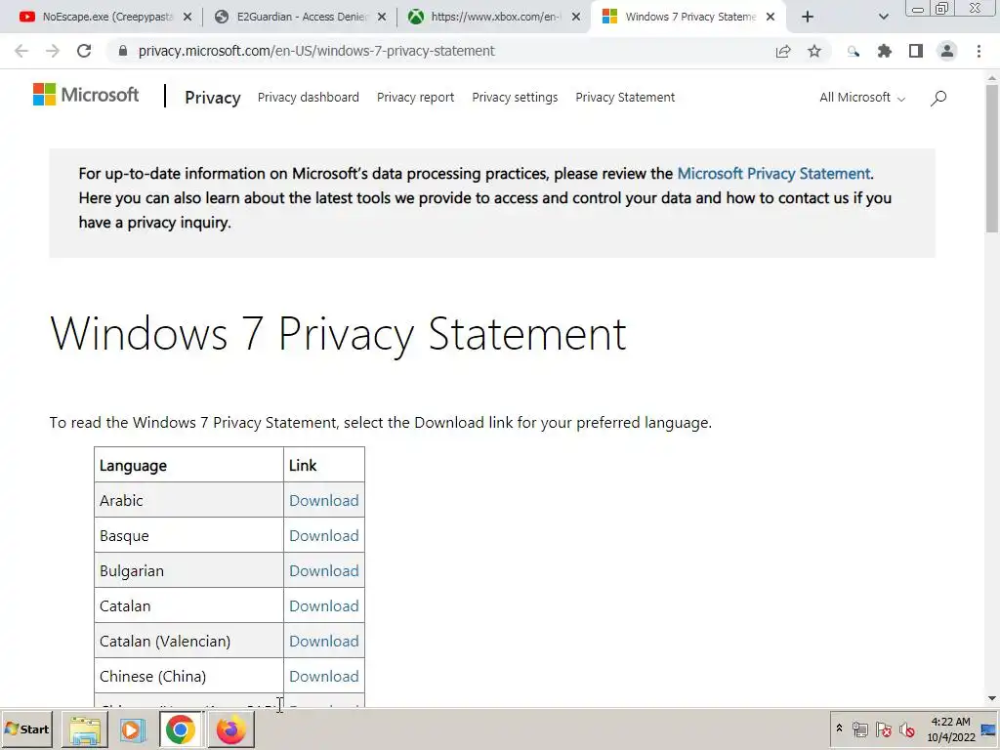This screenshot has height=750, width=1000.
Task: Click the Chrome taskbar icon
Action: [x=181, y=729]
